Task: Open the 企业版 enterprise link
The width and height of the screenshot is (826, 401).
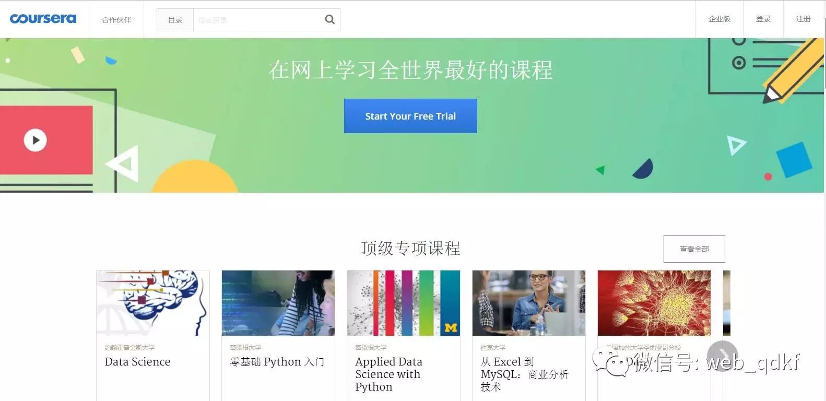Action: pos(719,19)
